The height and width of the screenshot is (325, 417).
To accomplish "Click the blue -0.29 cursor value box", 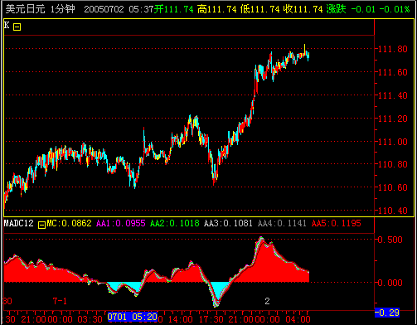I will click(387, 313).
